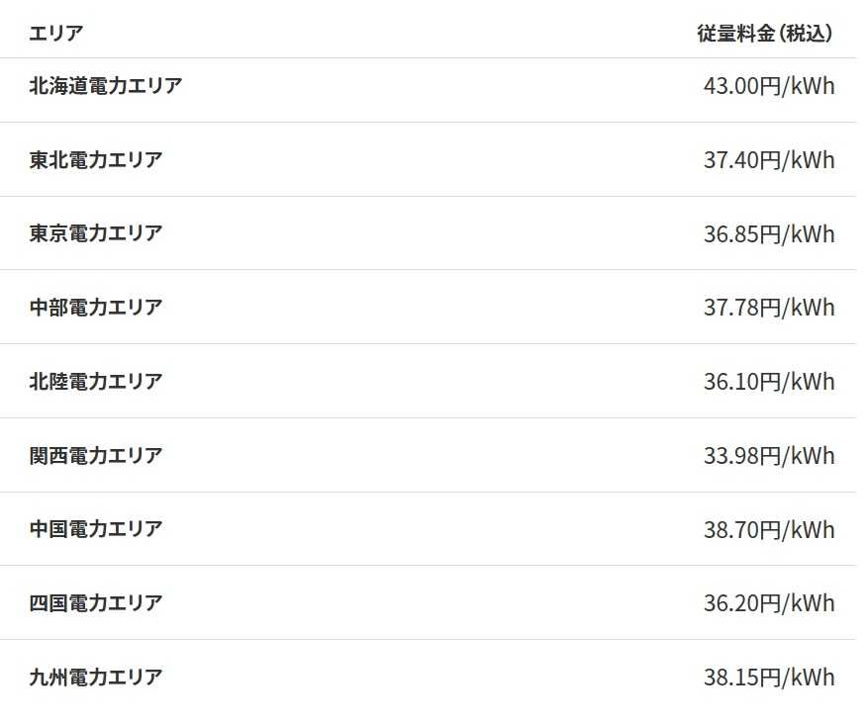Click the 37.40円/kWh price cell
The height and width of the screenshot is (725, 867).
coord(769,160)
